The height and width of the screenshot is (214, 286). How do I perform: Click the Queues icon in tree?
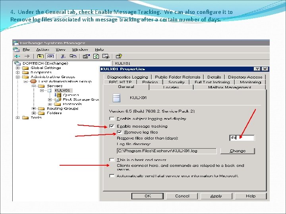click(x=58, y=95)
